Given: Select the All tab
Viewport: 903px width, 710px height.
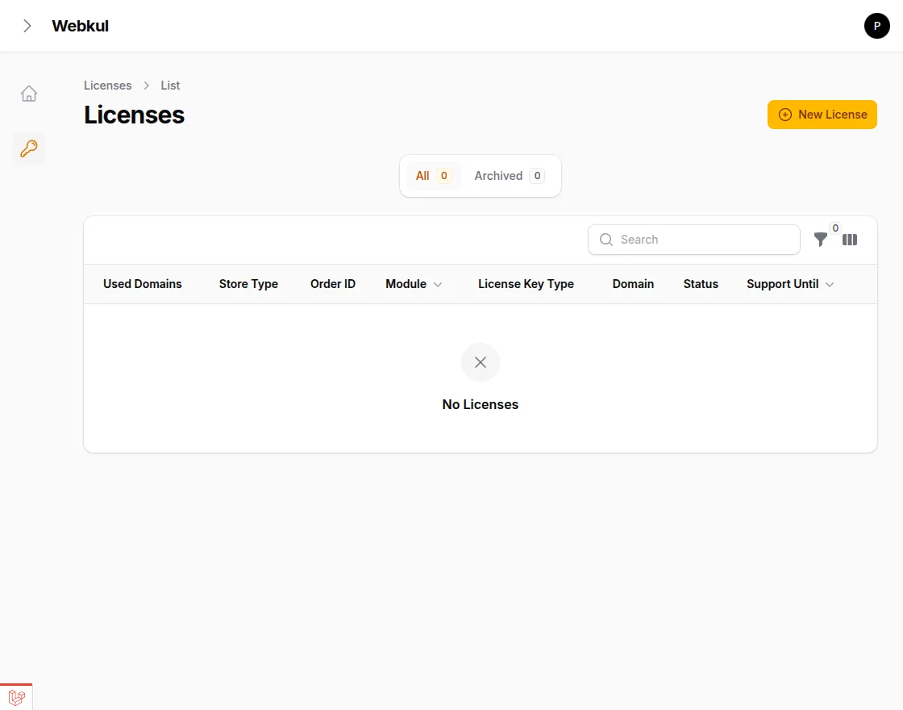Looking at the screenshot, I should (434, 175).
